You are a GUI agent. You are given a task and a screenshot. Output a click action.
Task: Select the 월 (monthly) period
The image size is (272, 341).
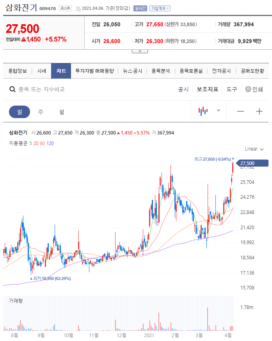[x=62, y=112]
